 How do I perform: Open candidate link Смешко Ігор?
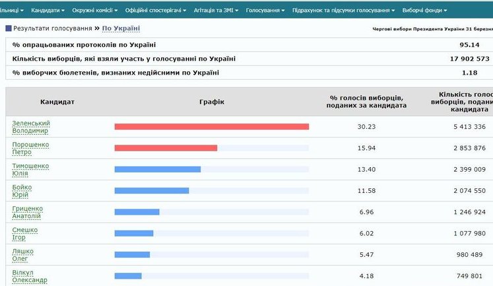[25, 233]
